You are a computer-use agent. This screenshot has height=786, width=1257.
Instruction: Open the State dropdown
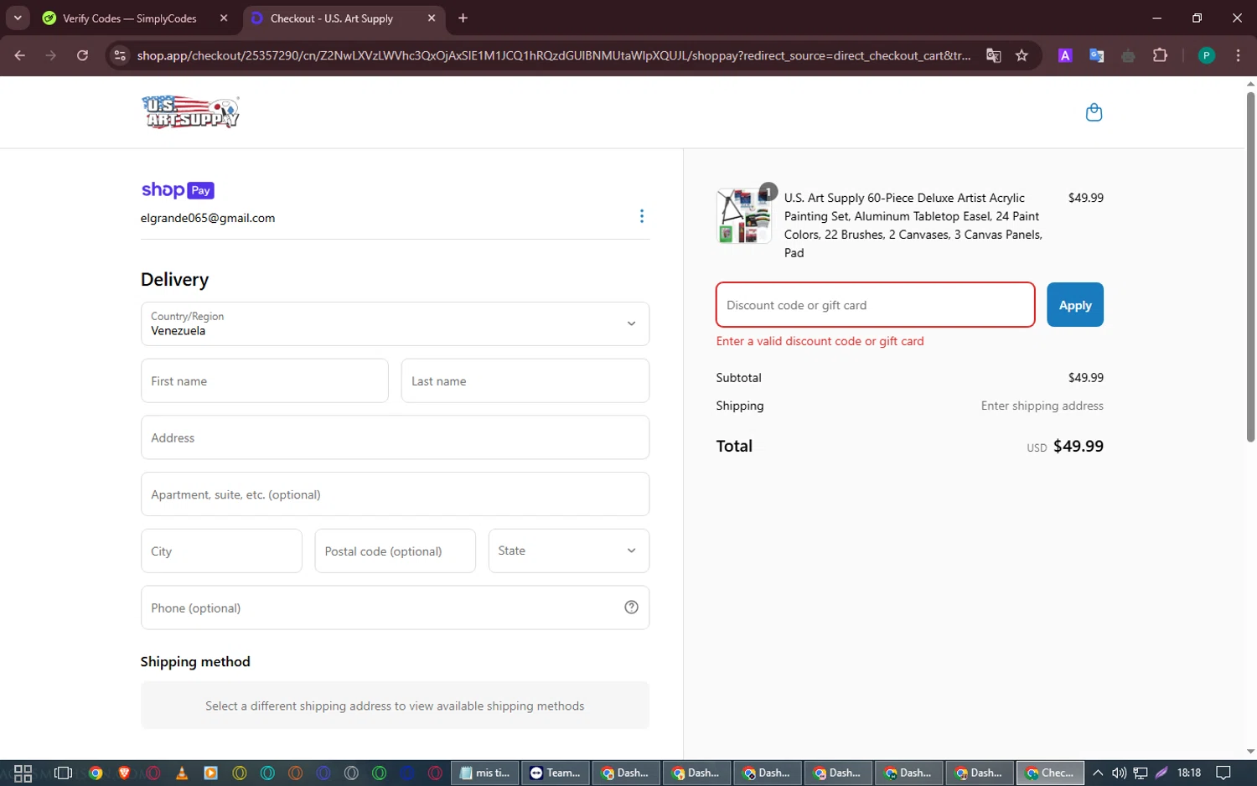point(568,551)
